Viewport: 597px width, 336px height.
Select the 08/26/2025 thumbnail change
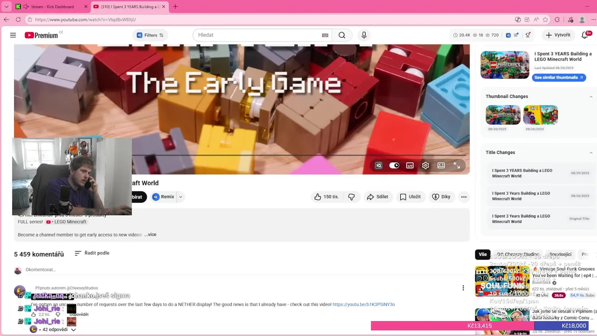click(540, 115)
